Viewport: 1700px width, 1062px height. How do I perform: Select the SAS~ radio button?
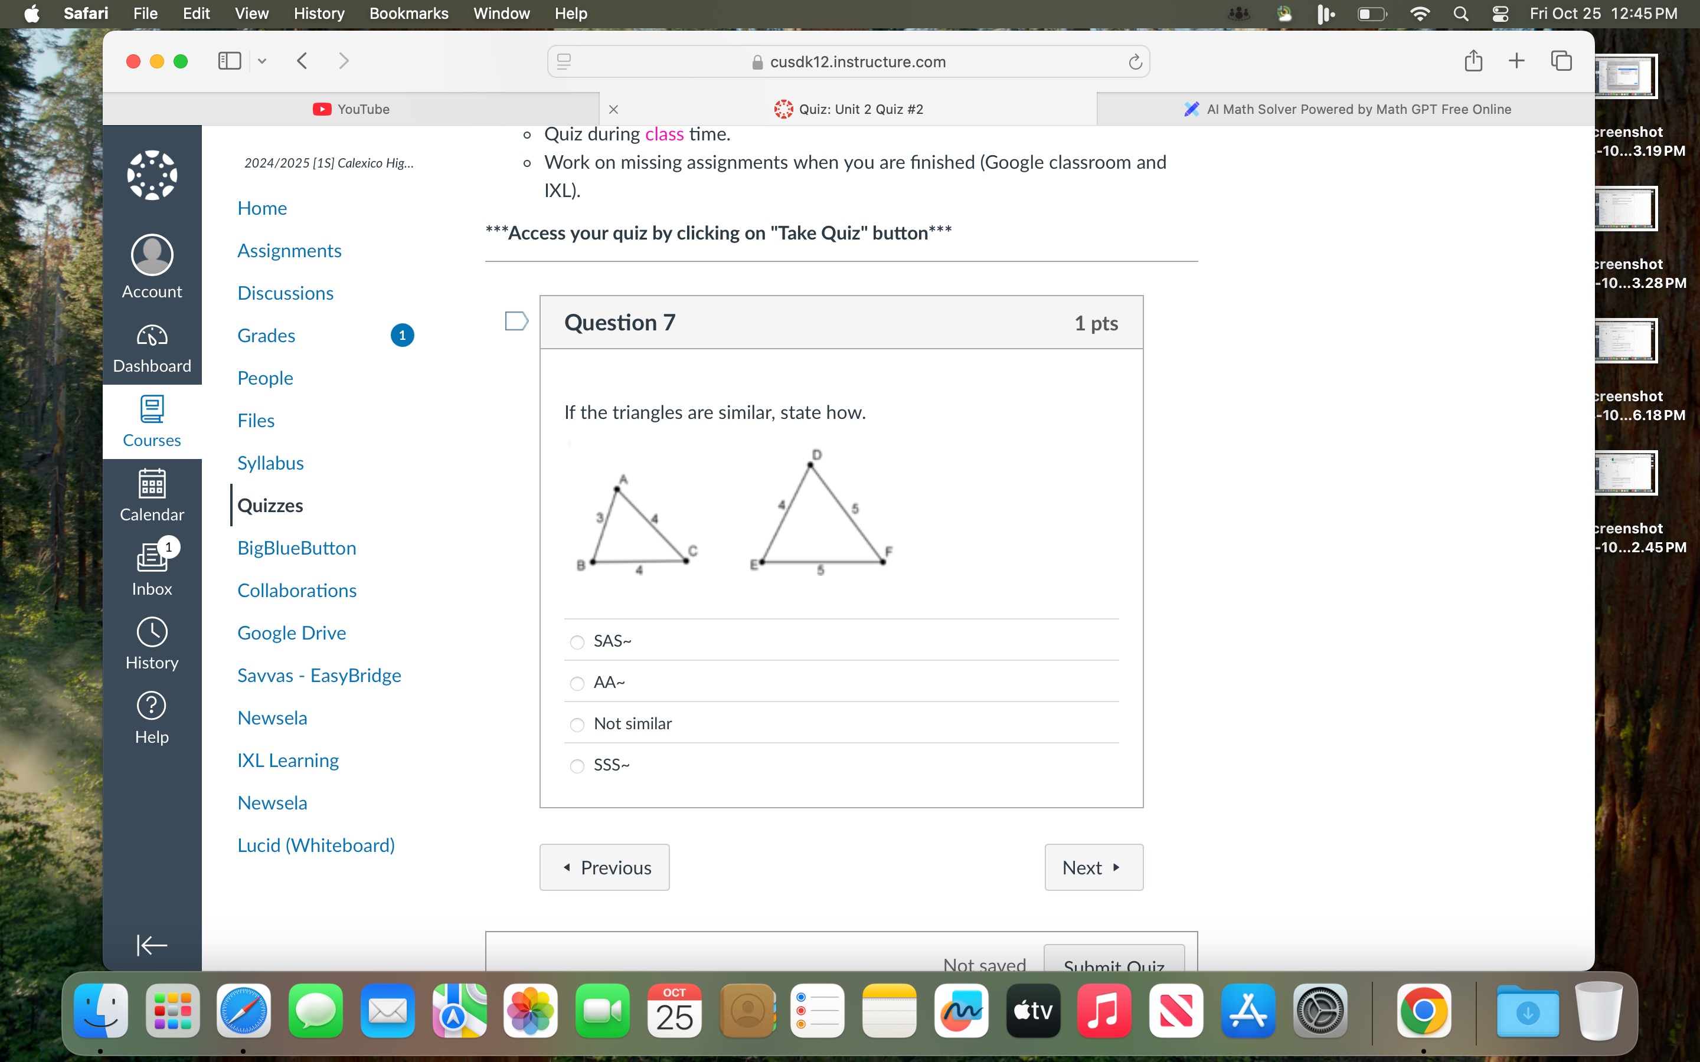[577, 640]
